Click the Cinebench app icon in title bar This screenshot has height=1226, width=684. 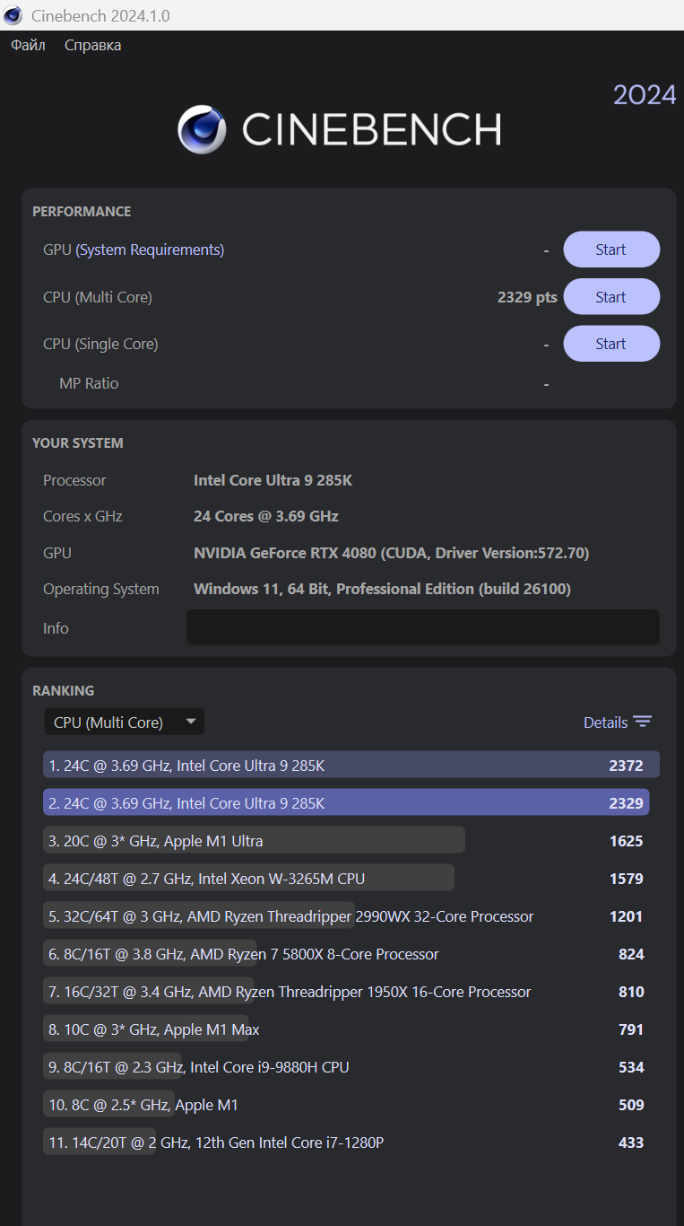pyautogui.click(x=13, y=15)
